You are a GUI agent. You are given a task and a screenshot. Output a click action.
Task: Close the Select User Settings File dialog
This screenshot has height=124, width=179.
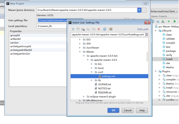pyautogui.click(x=147, y=23)
